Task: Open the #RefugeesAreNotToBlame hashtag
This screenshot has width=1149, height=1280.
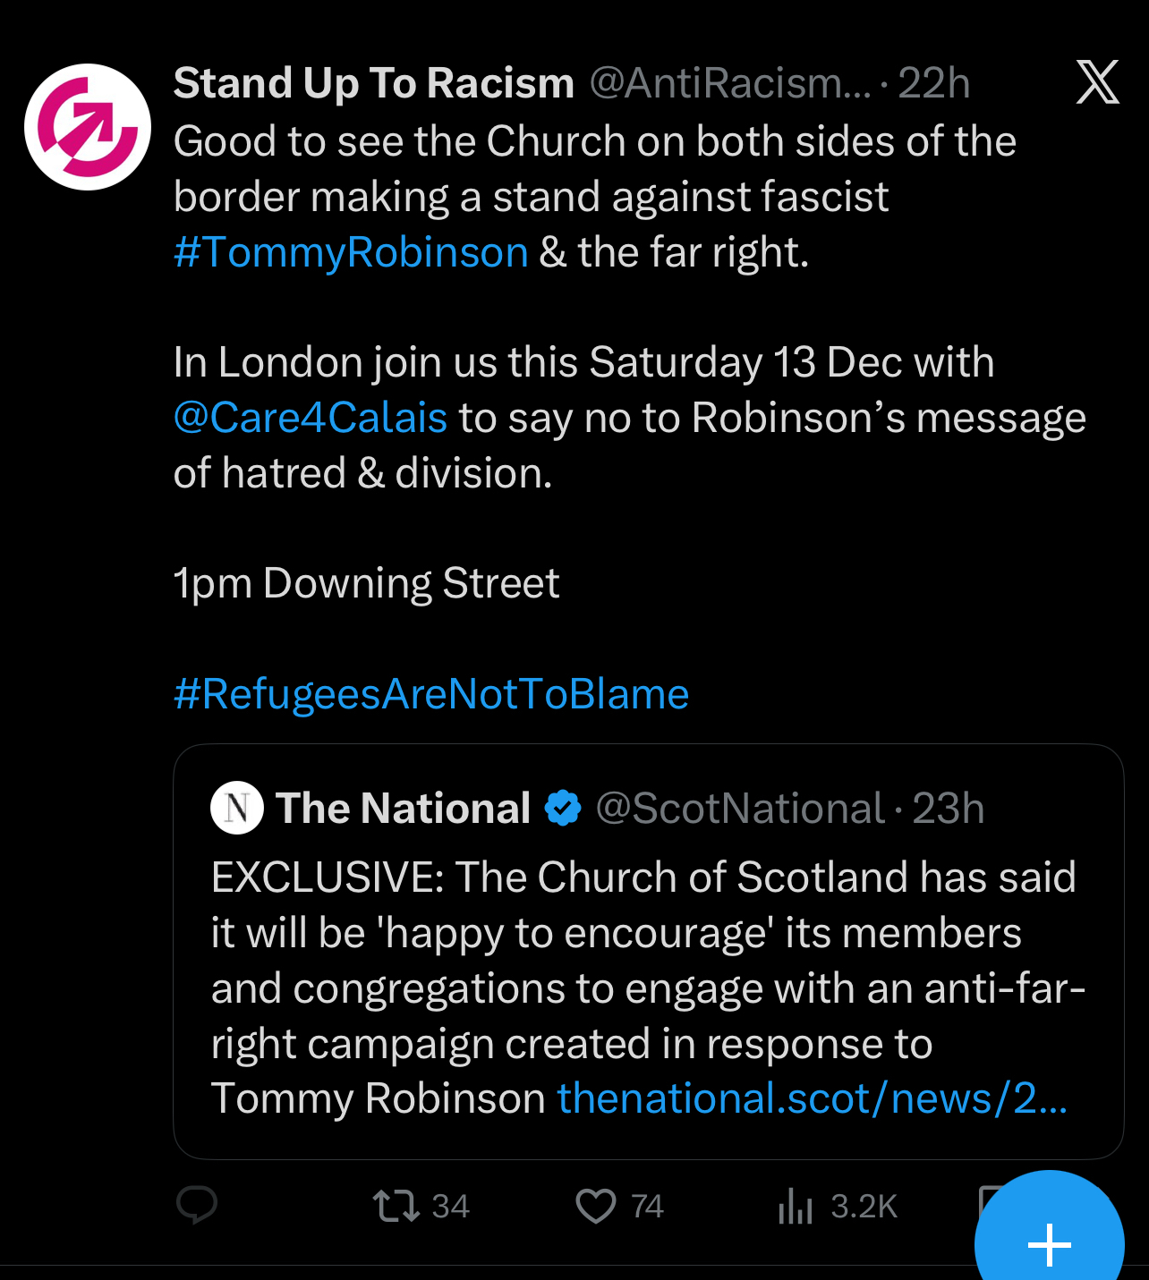Action: pos(431,694)
